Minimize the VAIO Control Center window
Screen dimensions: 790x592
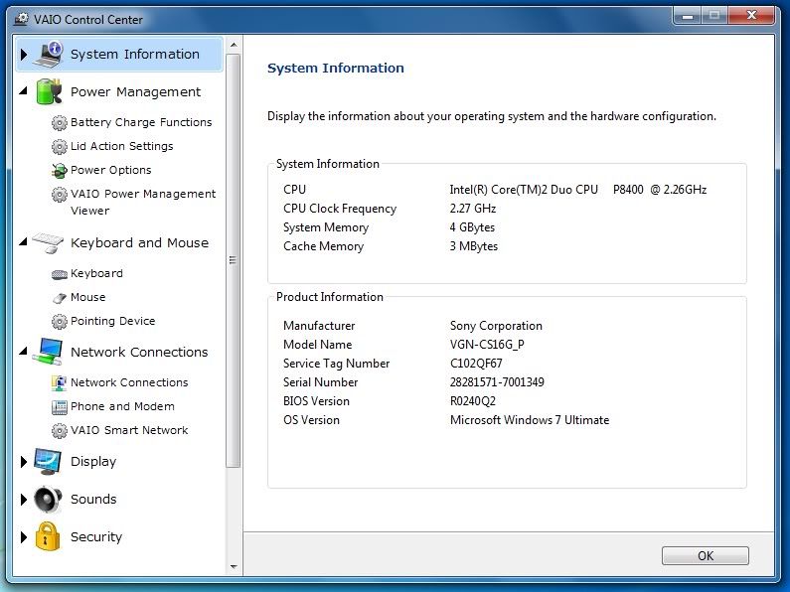pos(688,16)
